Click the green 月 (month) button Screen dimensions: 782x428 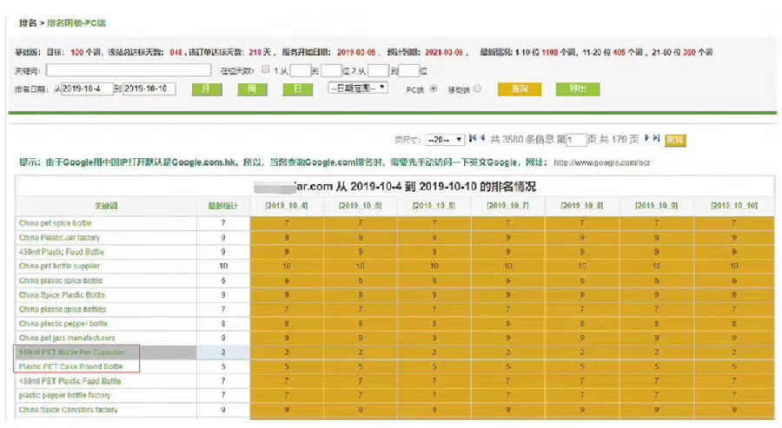pyautogui.click(x=206, y=89)
